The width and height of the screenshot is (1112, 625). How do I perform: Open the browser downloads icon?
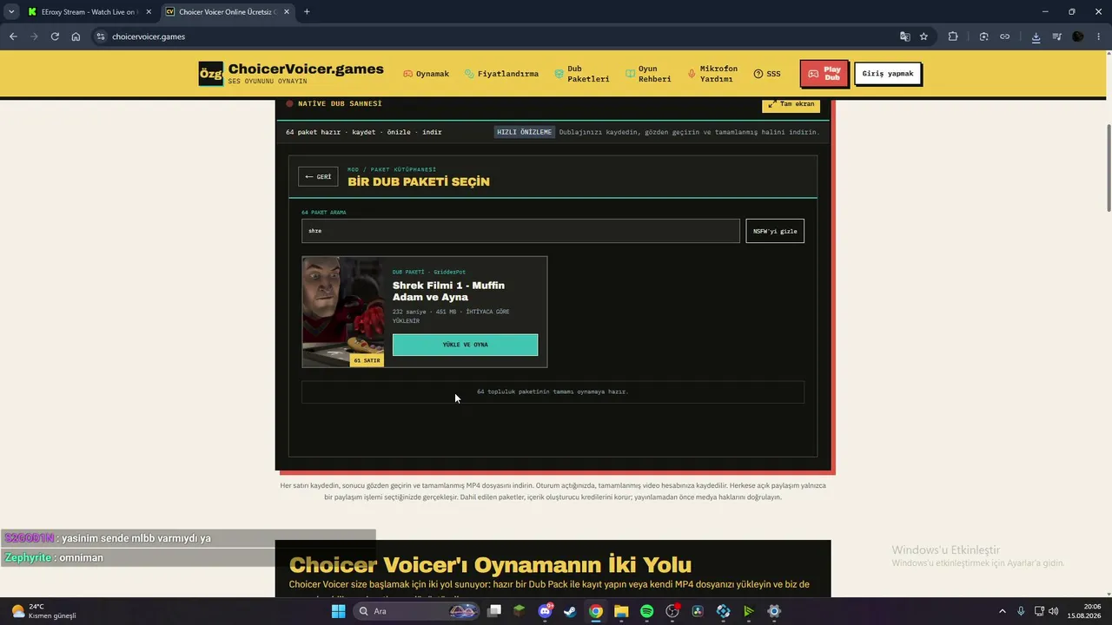(x=1036, y=36)
